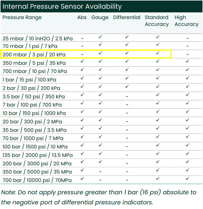203x209 pixels.
Task: Select the Differential checkmark for 2 bar row
Action: click(127, 87)
